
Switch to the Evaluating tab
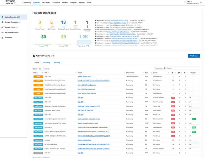pyautogui.click(x=46, y=63)
